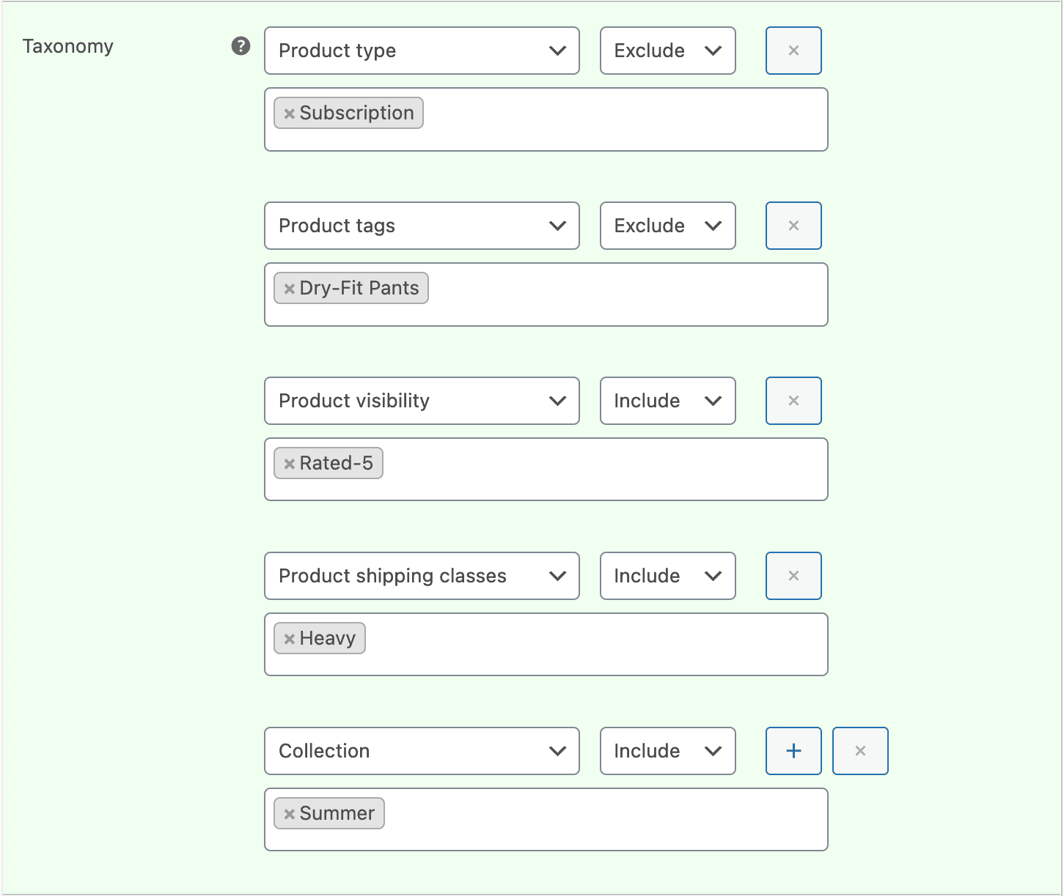Remove the Dry-Fit Pants tag

(x=289, y=289)
